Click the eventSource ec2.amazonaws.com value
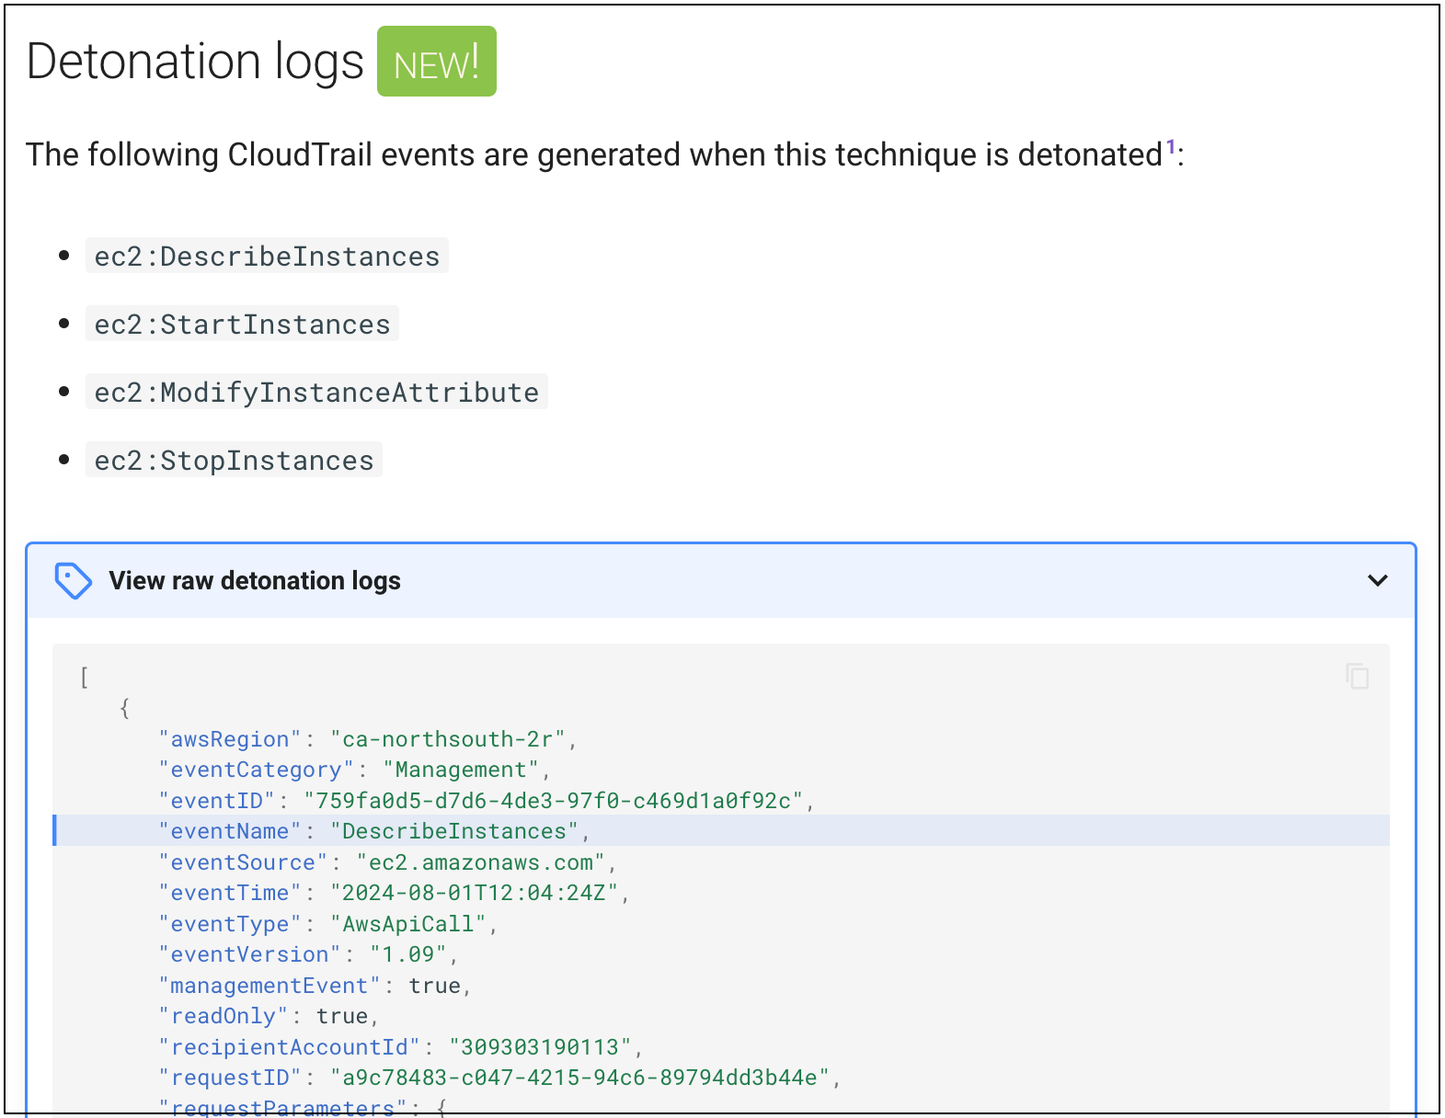Screen dimensions: 1445x1118 coord(481,862)
